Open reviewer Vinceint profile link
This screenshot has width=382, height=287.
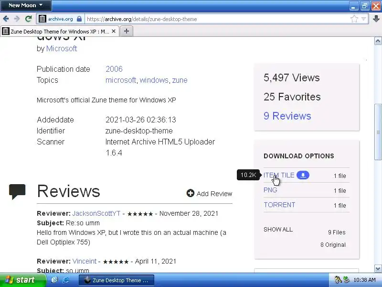click(85, 261)
